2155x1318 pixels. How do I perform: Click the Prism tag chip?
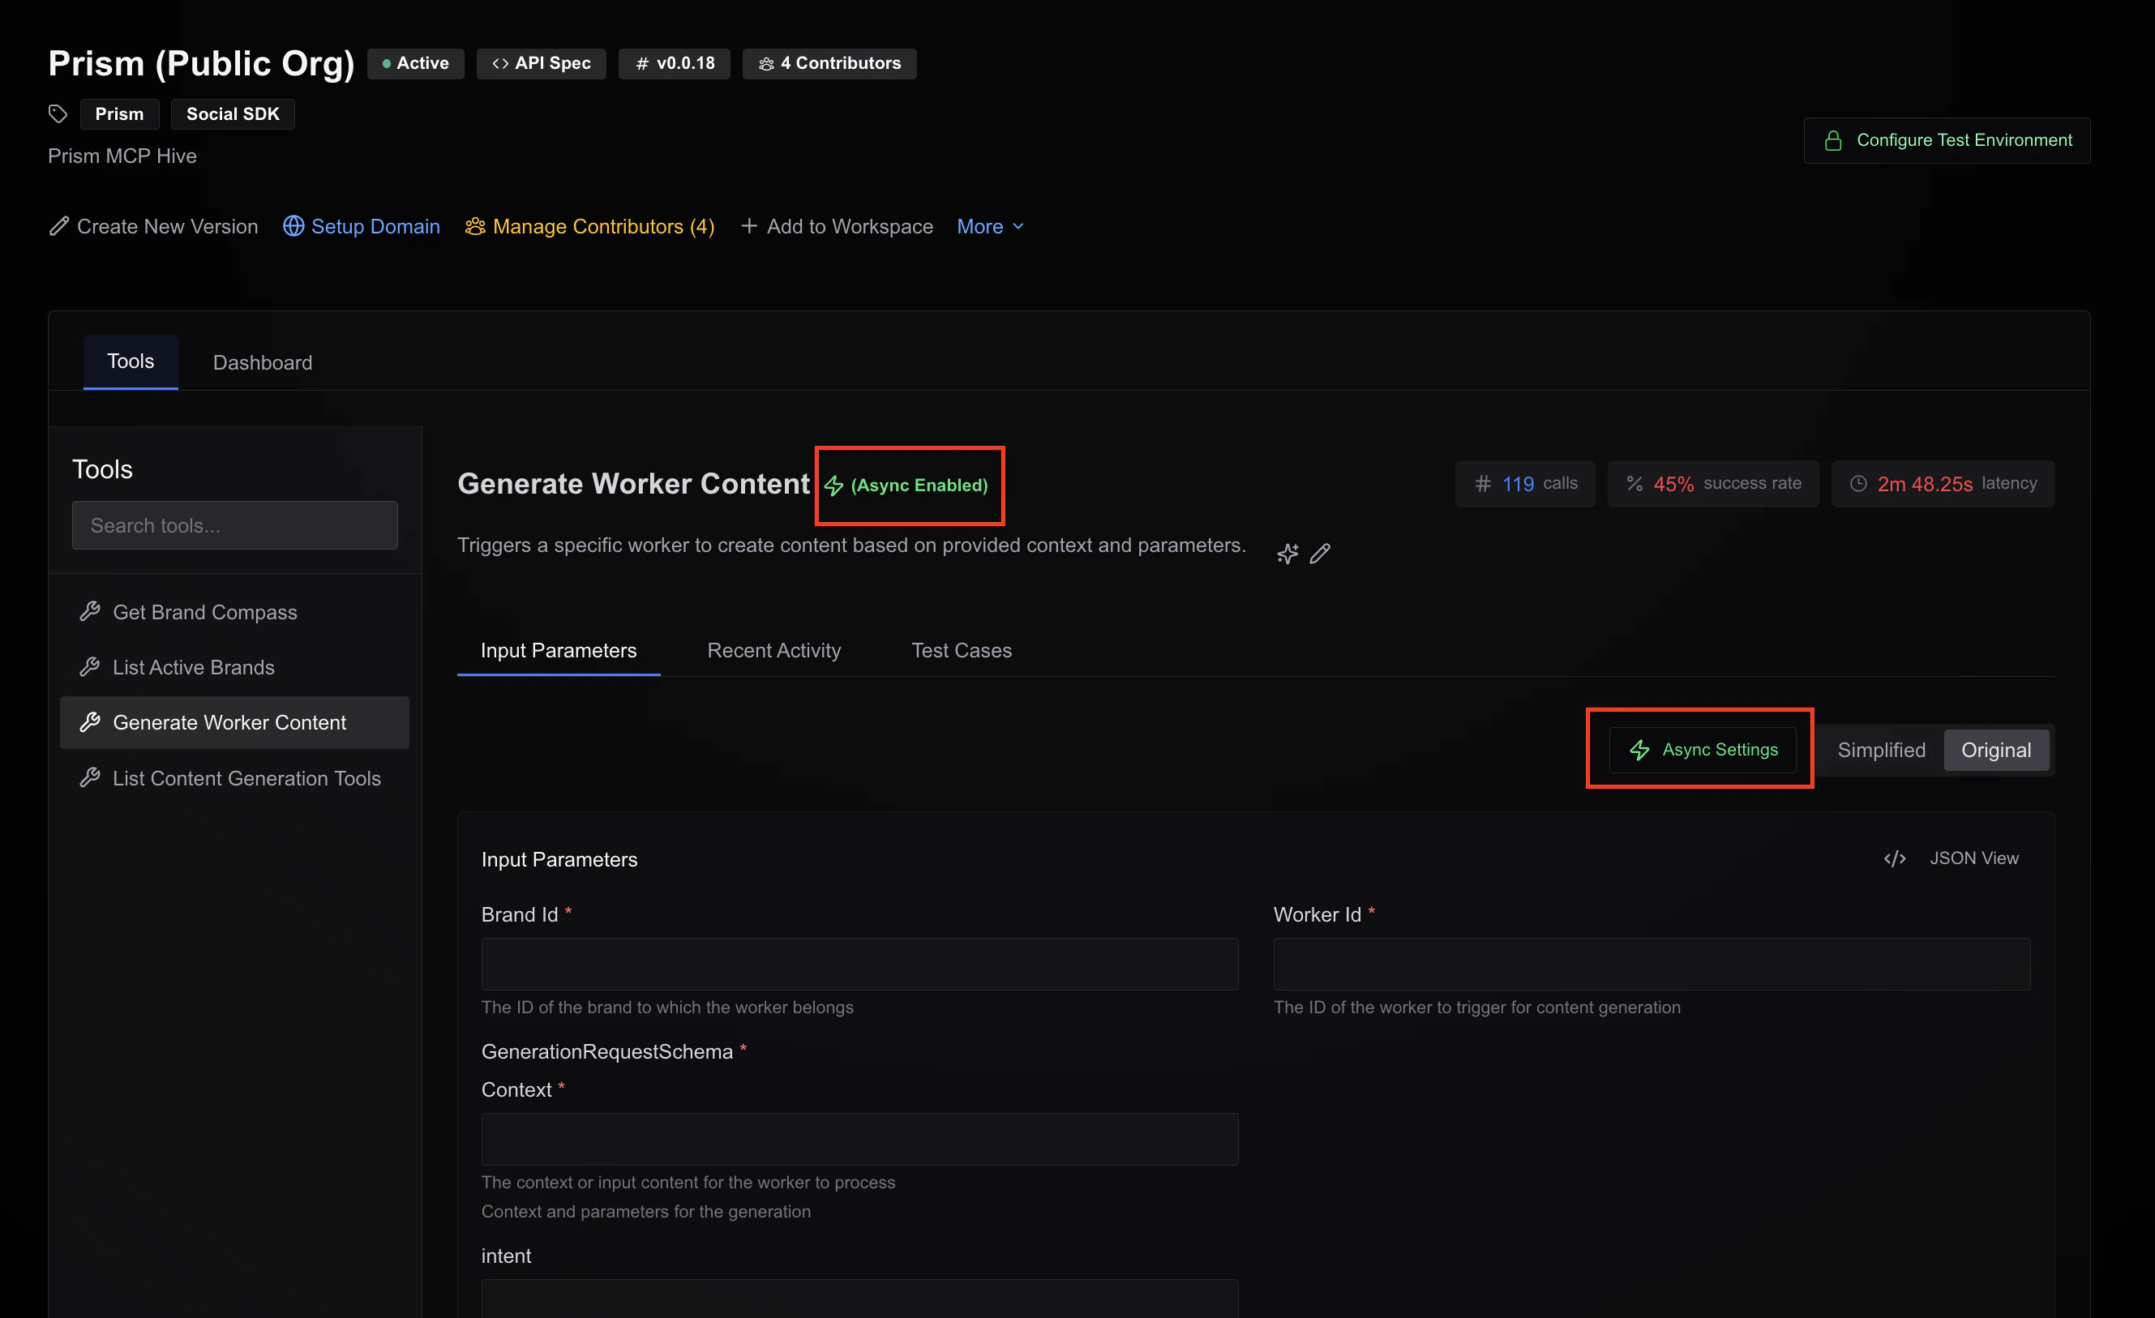(x=119, y=113)
